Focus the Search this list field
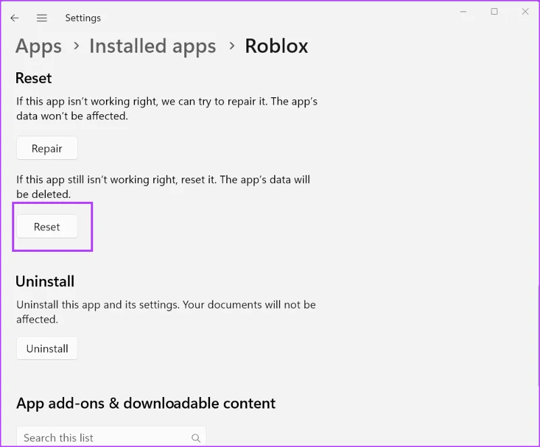This screenshot has height=447, width=540. coord(111,437)
